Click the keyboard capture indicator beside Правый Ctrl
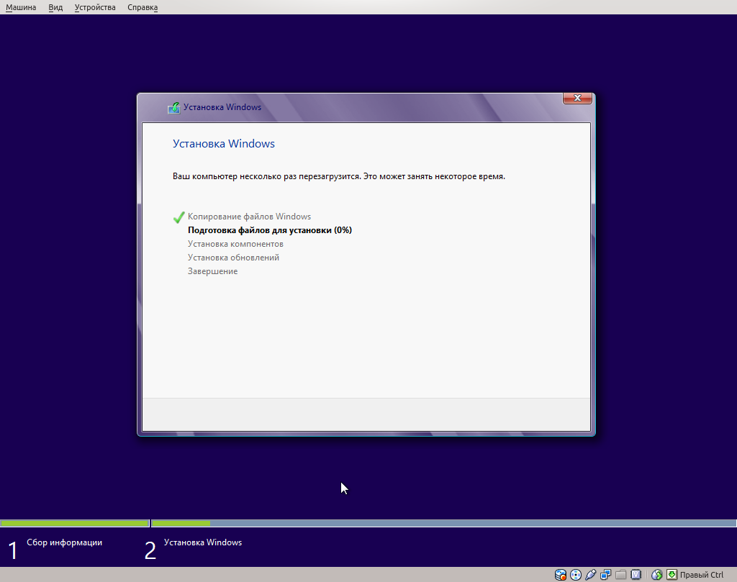737x582 pixels. pos(672,575)
